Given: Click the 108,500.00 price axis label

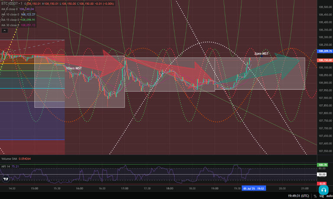Looking at the screenshot, I should point(325,7).
